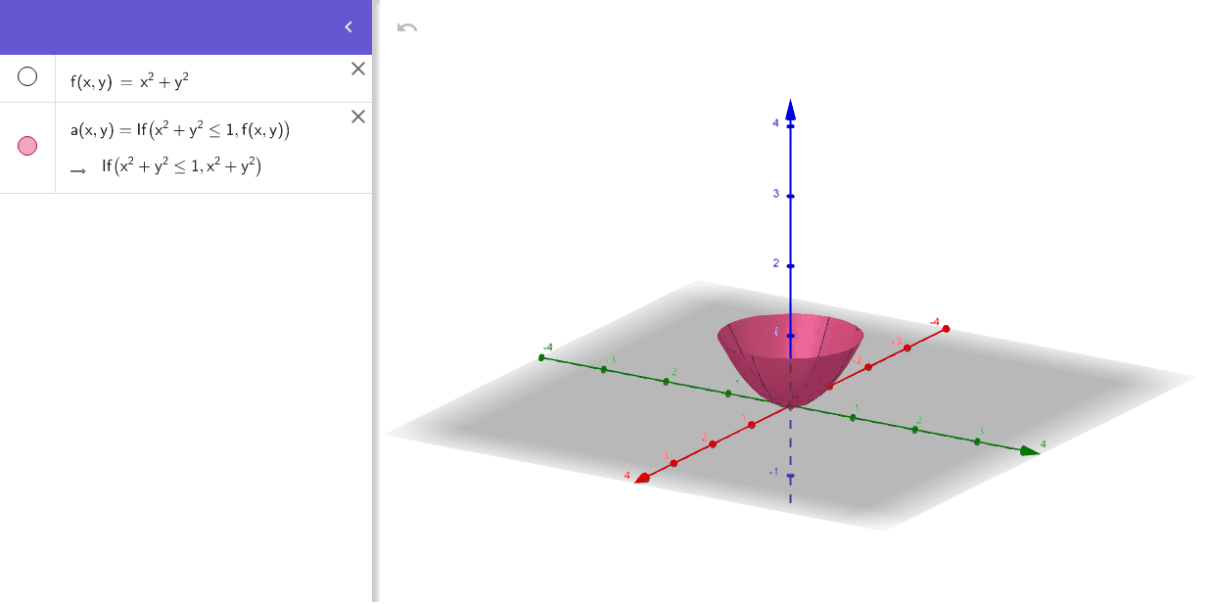The height and width of the screenshot is (604, 1211).
Task: Click the red x-axis arrowhead
Action: coord(641,477)
